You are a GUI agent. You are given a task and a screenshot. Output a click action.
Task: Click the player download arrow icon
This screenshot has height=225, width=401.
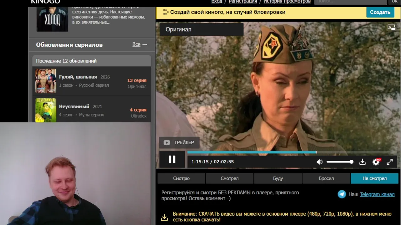point(362,162)
